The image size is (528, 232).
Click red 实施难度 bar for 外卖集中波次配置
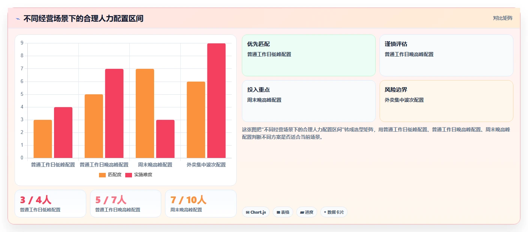(x=216, y=101)
